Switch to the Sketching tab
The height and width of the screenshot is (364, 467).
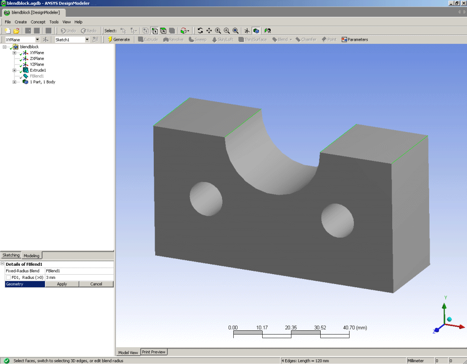[x=11, y=255]
